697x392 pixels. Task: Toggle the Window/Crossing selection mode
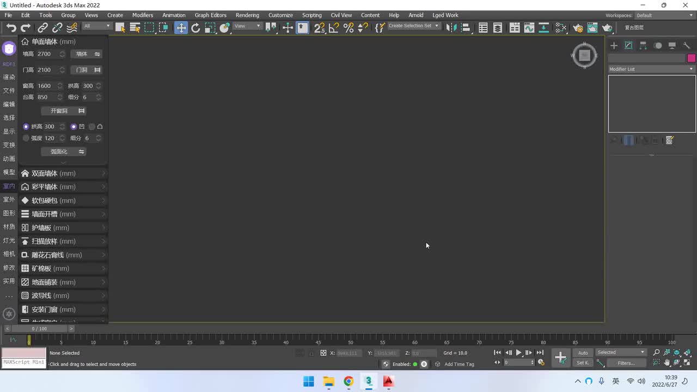click(163, 28)
